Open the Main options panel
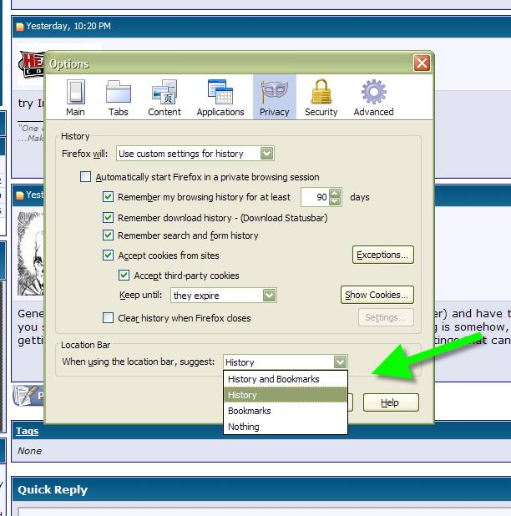This screenshot has width=511, height=516. (x=75, y=98)
